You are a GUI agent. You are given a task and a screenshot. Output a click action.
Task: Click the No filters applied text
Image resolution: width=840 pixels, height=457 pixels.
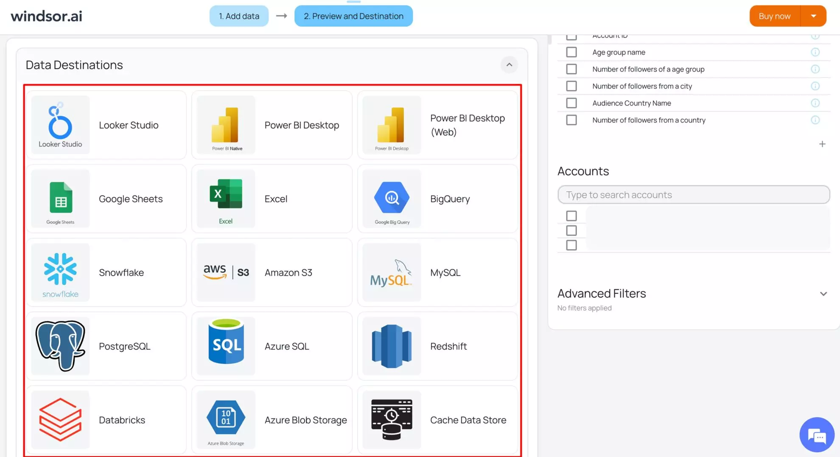click(584, 308)
